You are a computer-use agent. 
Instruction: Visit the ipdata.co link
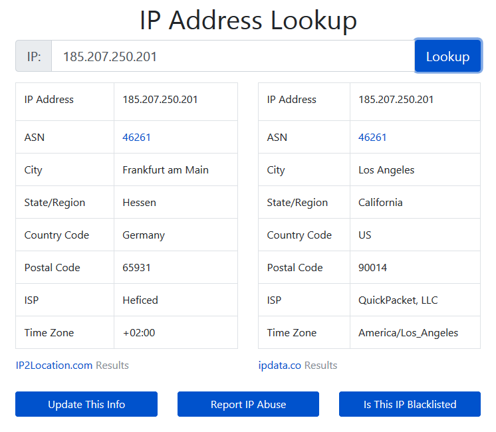coord(280,366)
